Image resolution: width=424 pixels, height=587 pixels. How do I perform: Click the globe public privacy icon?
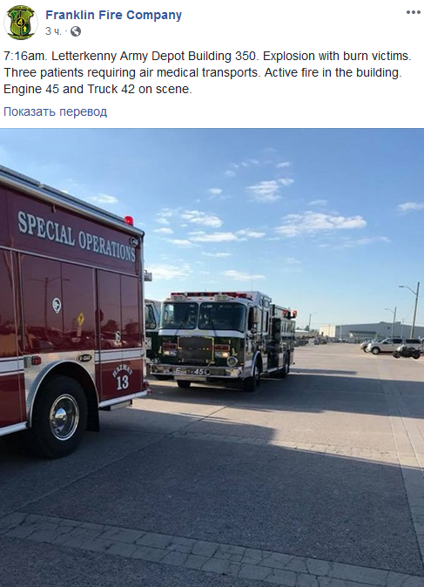click(76, 31)
